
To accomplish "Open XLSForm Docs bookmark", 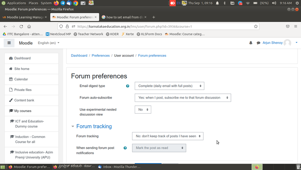I will [x=149, y=34].
